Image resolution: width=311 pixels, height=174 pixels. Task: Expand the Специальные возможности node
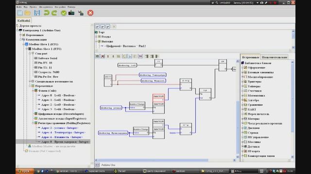click(x=30, y=81)
